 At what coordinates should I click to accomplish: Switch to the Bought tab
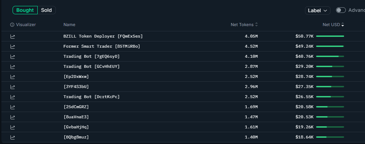coord(25,10)
